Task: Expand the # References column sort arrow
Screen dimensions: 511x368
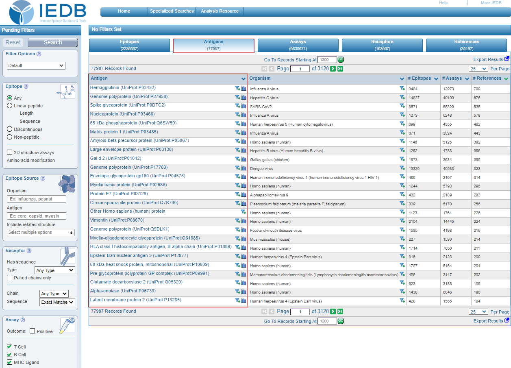Action: [506, 78]
